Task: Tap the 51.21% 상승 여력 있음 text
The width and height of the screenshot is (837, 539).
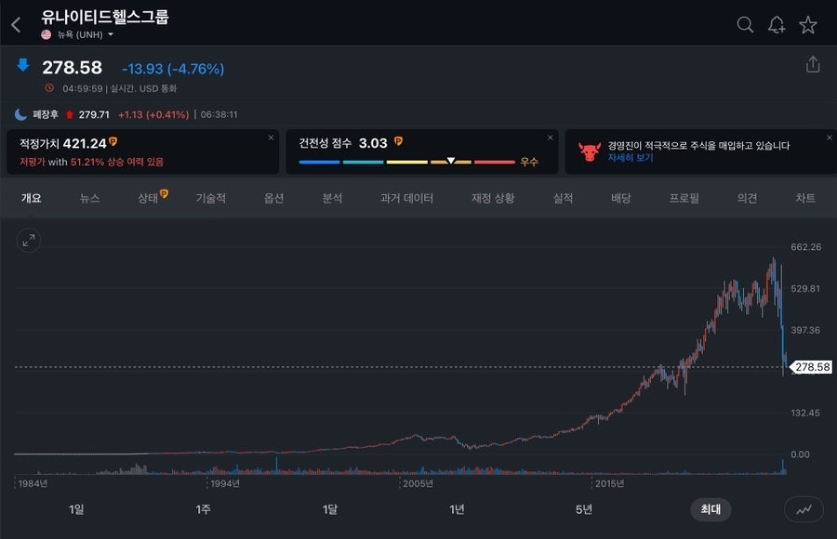Action: (117, 162)
